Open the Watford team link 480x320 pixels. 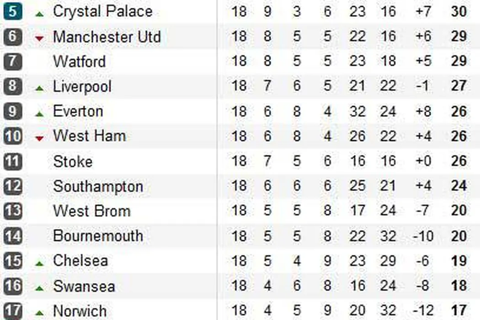(x=79, y=61)
